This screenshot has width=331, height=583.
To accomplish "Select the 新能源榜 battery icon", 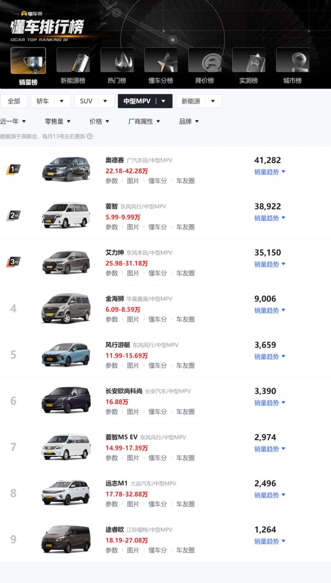I will 73,60.
